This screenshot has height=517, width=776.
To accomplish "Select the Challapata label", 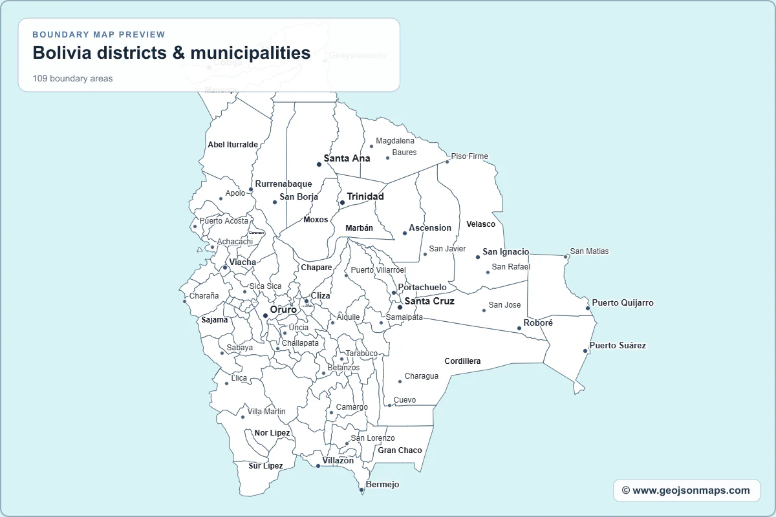I will (x=300, y=343).
